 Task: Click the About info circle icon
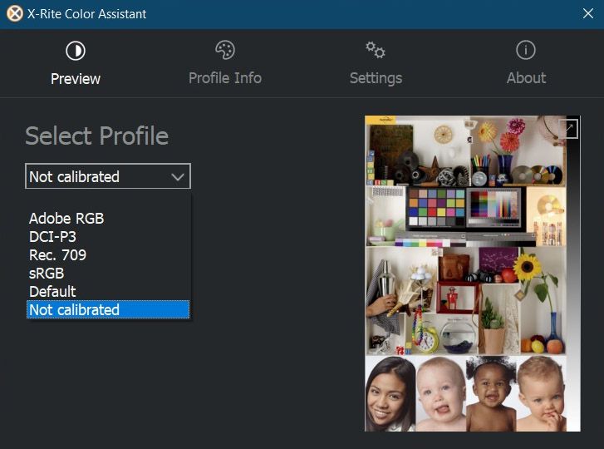click(526, 51)
